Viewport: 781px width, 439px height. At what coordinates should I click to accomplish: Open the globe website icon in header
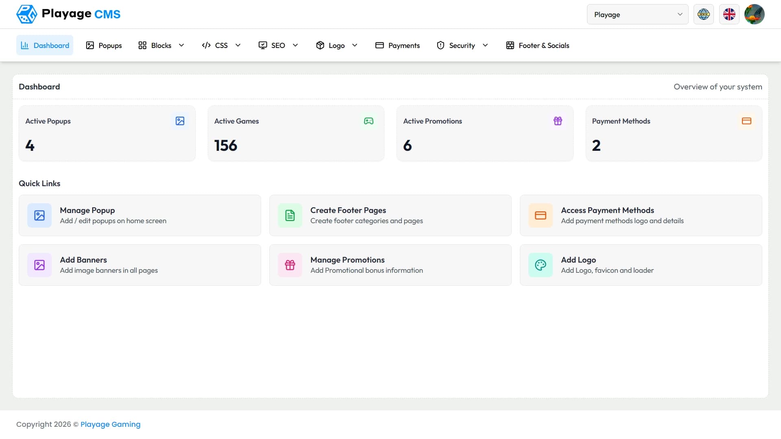pos(704,14)
